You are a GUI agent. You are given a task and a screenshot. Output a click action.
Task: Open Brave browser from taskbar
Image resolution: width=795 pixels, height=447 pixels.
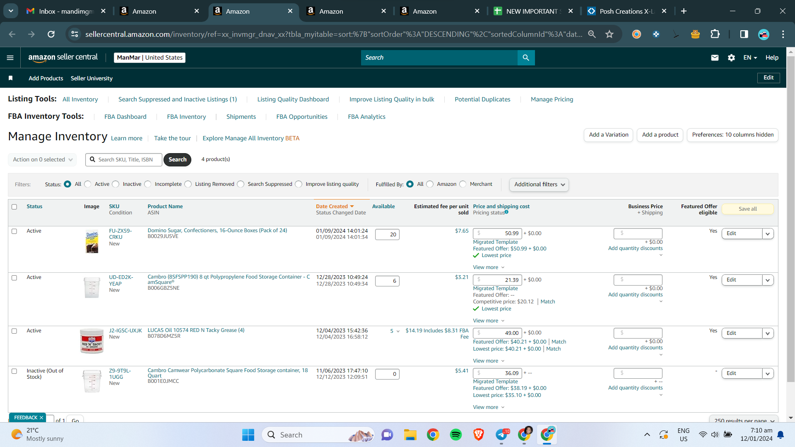[479, 435]
